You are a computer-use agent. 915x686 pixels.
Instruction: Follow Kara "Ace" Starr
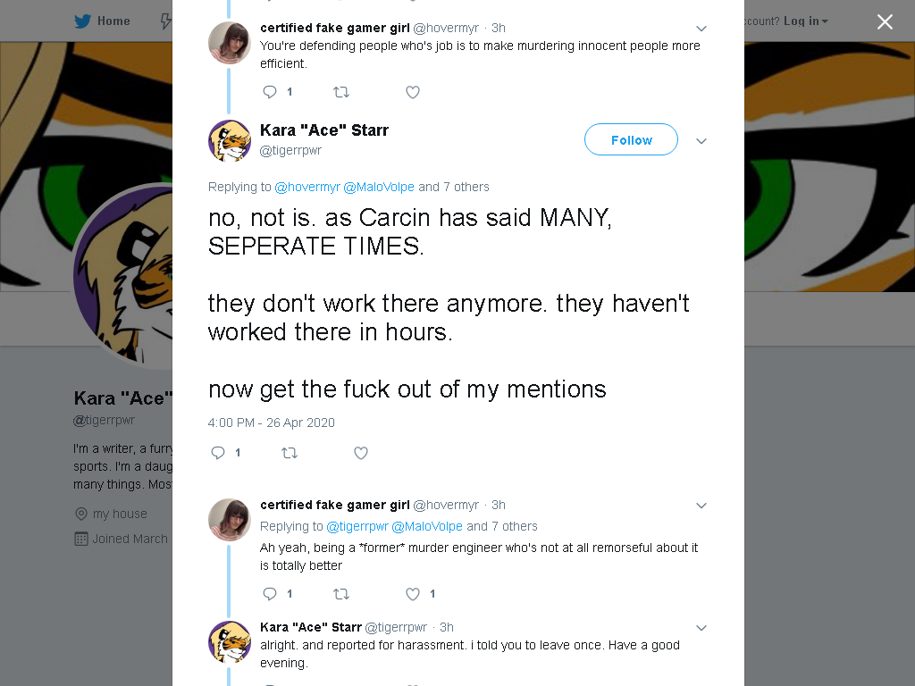pyautogui.click(x=631, y=139)
